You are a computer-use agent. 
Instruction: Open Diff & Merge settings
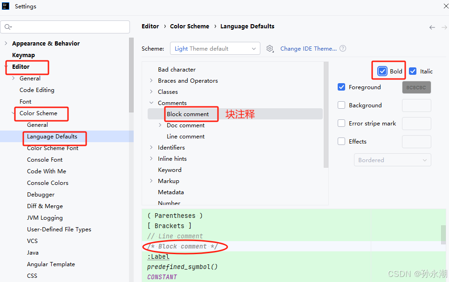(x=45, y=206)
